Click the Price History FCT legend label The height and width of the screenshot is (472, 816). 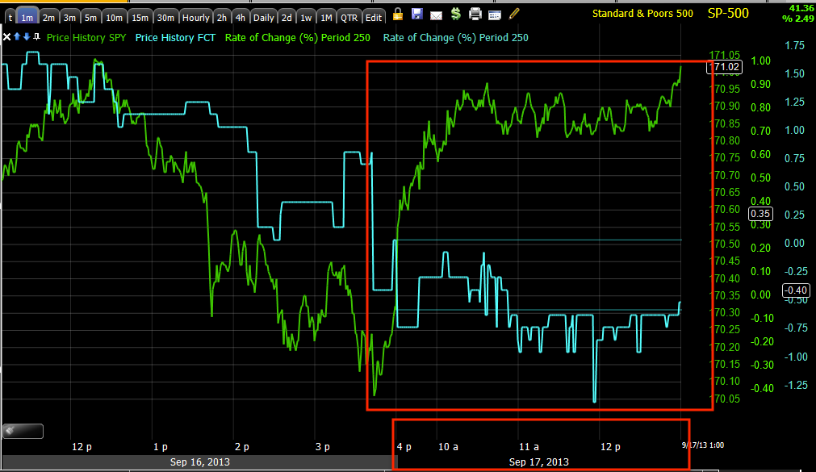pyautogui.click(x=175, y=37)
